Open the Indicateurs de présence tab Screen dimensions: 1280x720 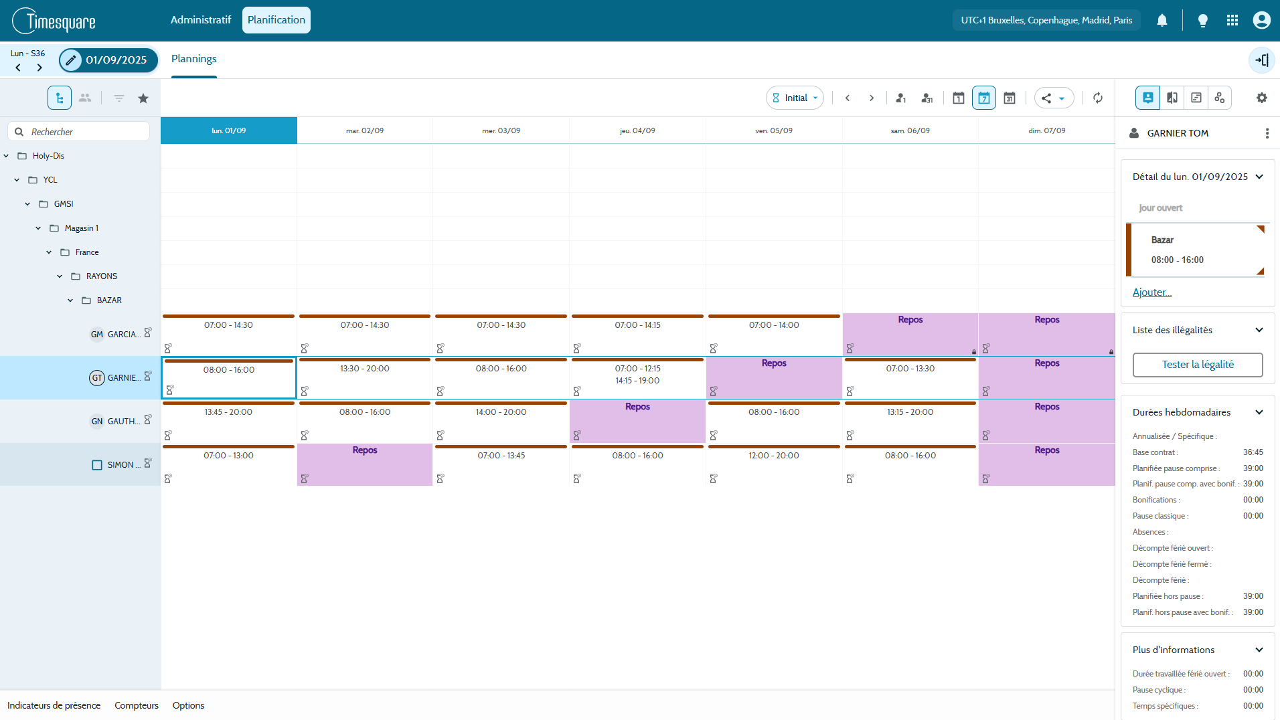click(54, 705)
